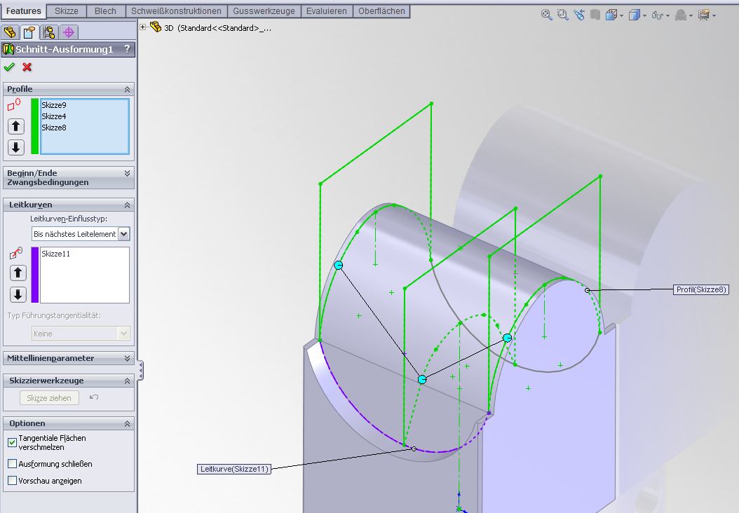Open help via the question mark button
The height and width of the screenshot is (513, 739).
click(x=127, y=49)
